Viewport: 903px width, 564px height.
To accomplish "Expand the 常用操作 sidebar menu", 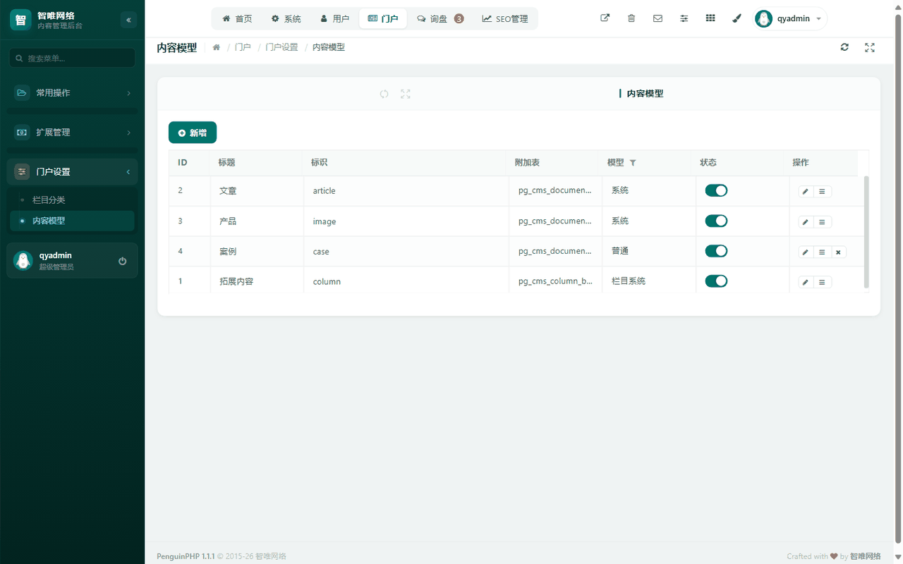I will [x=72, y=92].
